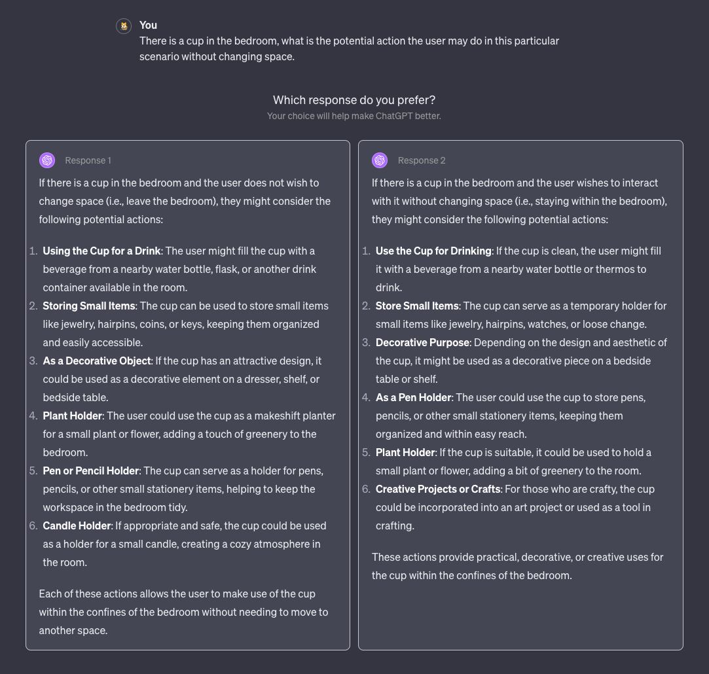Click "As a Decorative Object" in Response 1
The image size is (709, 674).
point(97,361)
